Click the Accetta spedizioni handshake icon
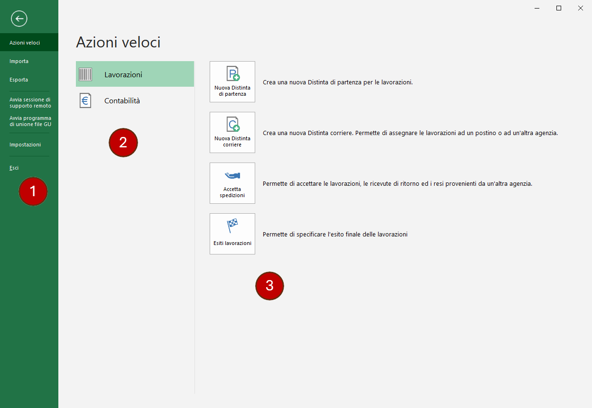This screenshot has width=592, height=408. coord(232,176)
